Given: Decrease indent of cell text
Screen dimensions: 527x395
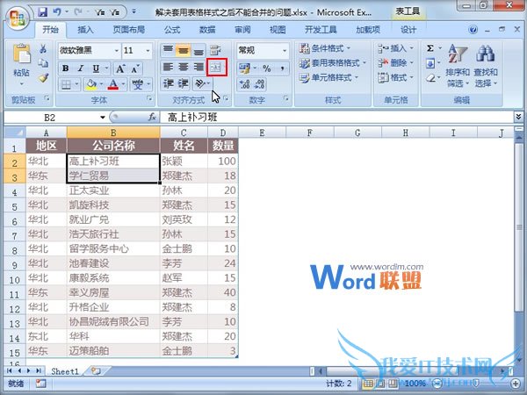Looking at the screenshot, I should click(168, 83).
